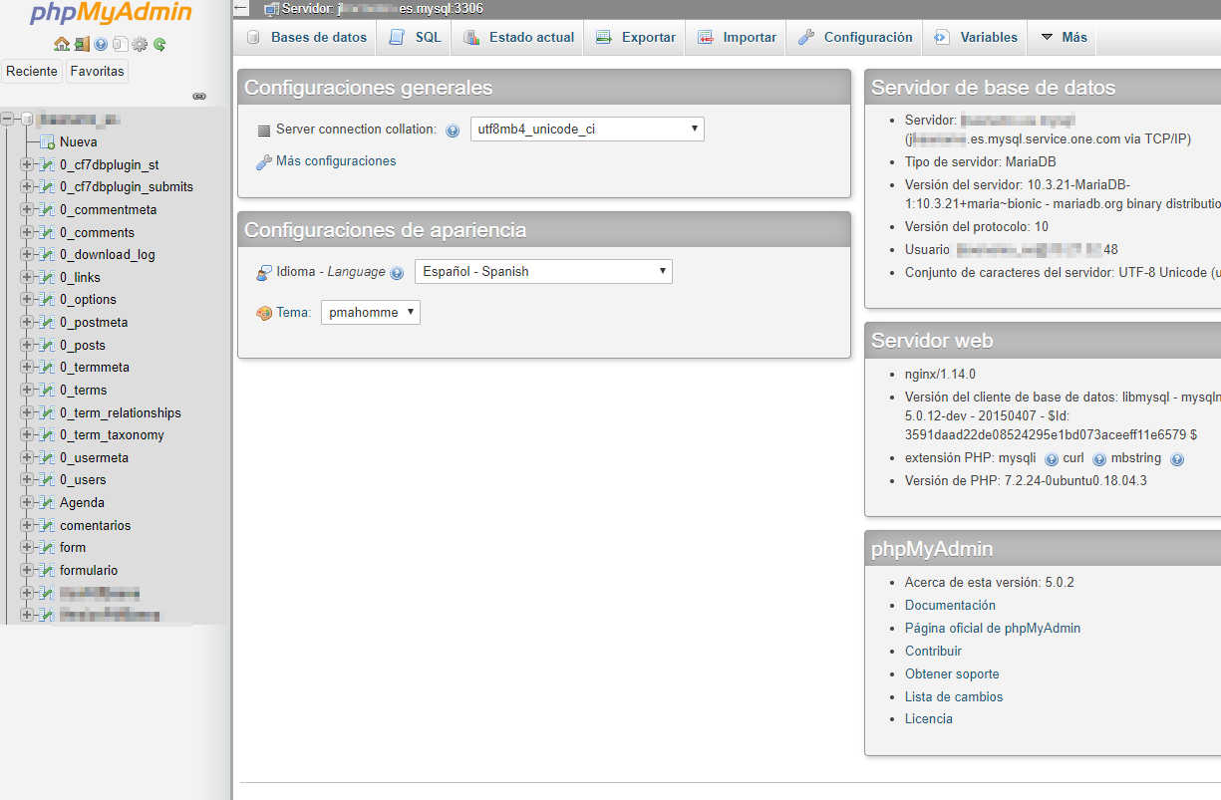Open the pmahomme theme dropdown
The image size is (1221, 800).
coord(371,312)
